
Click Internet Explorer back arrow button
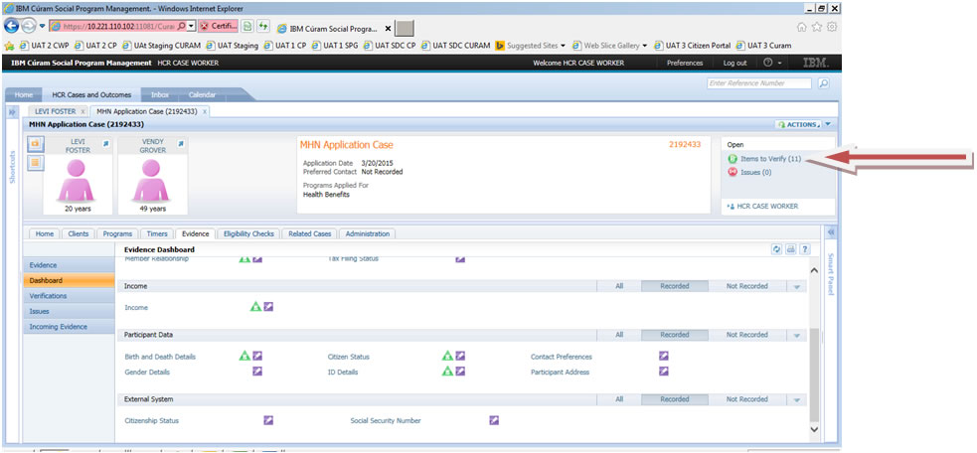click(x=13, y=26)
